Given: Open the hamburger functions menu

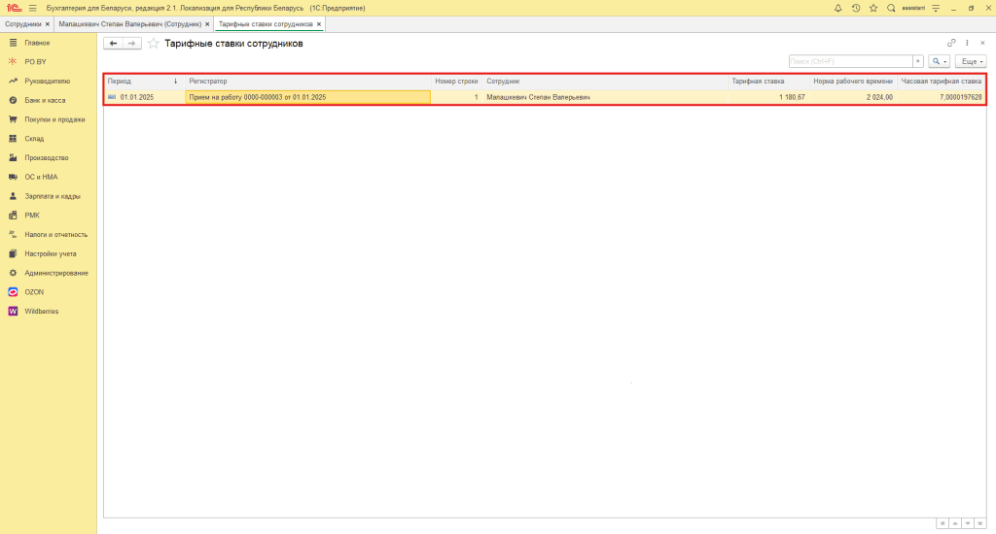Looking at the screenshot, I should pyautogui.click(x=32, y=8).
